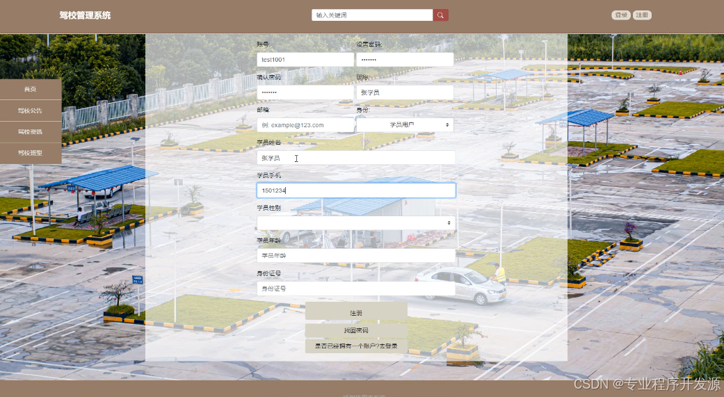The width and height of the screenshot is (724, 397).
Task: Click the 设置密码 password field
Action: (405, 60)
